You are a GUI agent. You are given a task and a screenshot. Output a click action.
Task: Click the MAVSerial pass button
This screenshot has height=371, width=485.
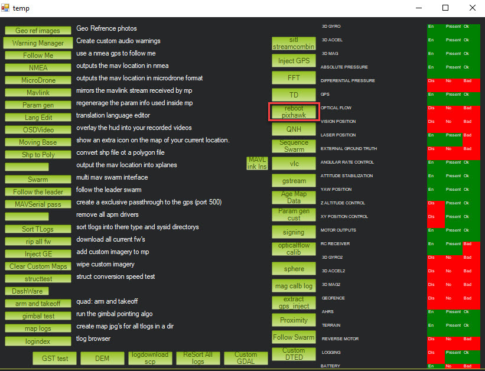point(38,204)
